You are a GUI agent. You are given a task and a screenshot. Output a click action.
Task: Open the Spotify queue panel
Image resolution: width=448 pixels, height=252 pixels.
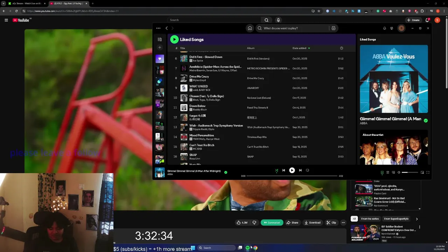[x=387, y=172]
